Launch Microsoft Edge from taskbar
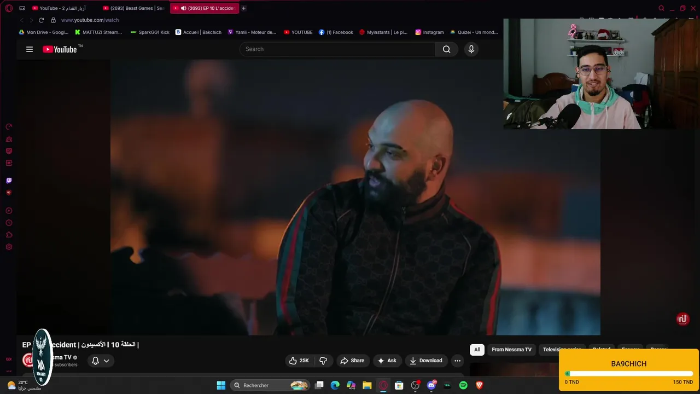The image size is (700, 394). click(x=335, y=385)
